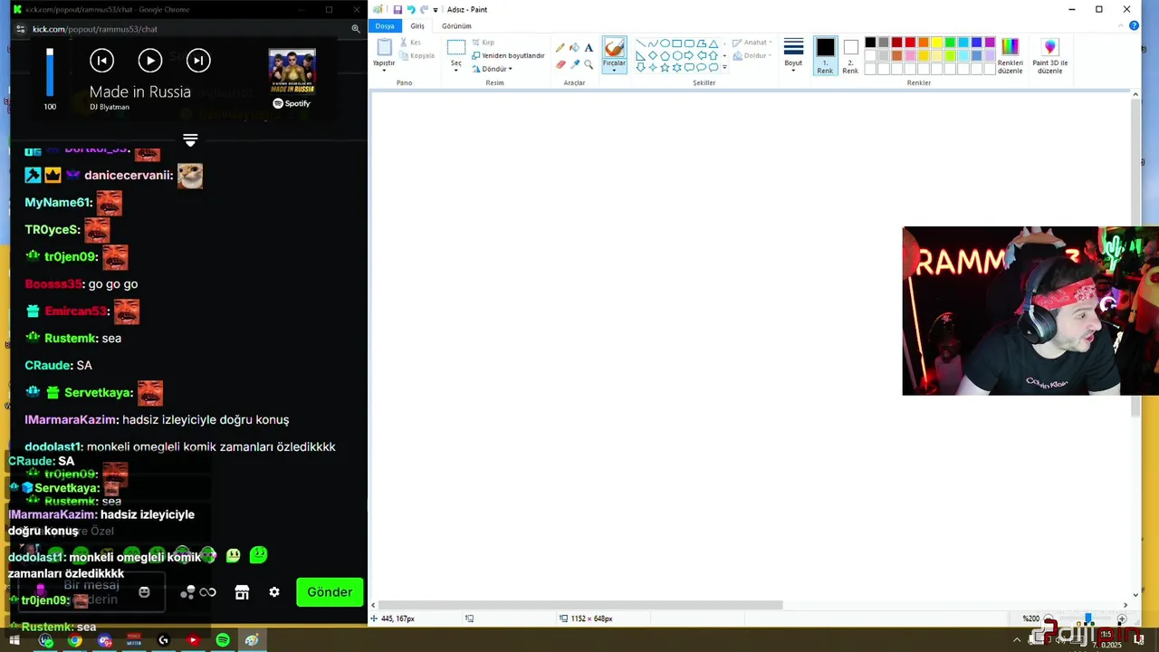
Task: Select the Text tool in Paint
Action: 589,47
